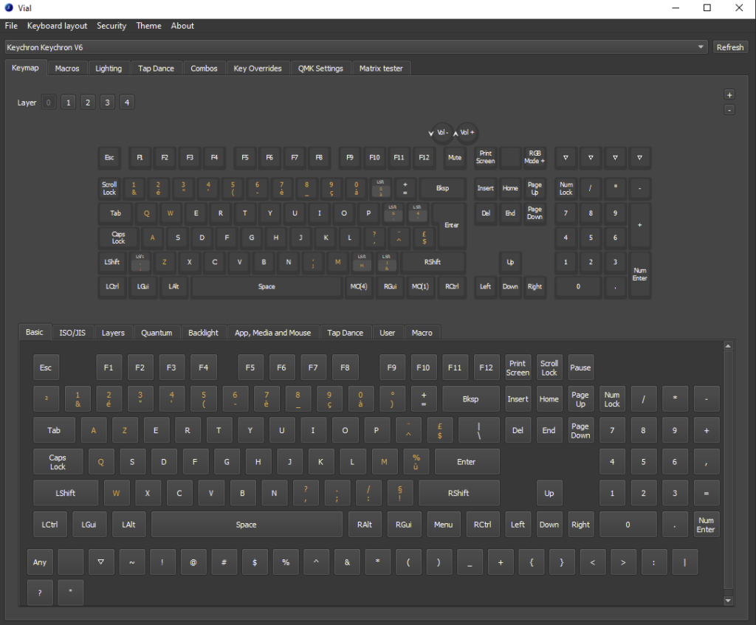Select the Keymap tab

[x=25, y=68]
